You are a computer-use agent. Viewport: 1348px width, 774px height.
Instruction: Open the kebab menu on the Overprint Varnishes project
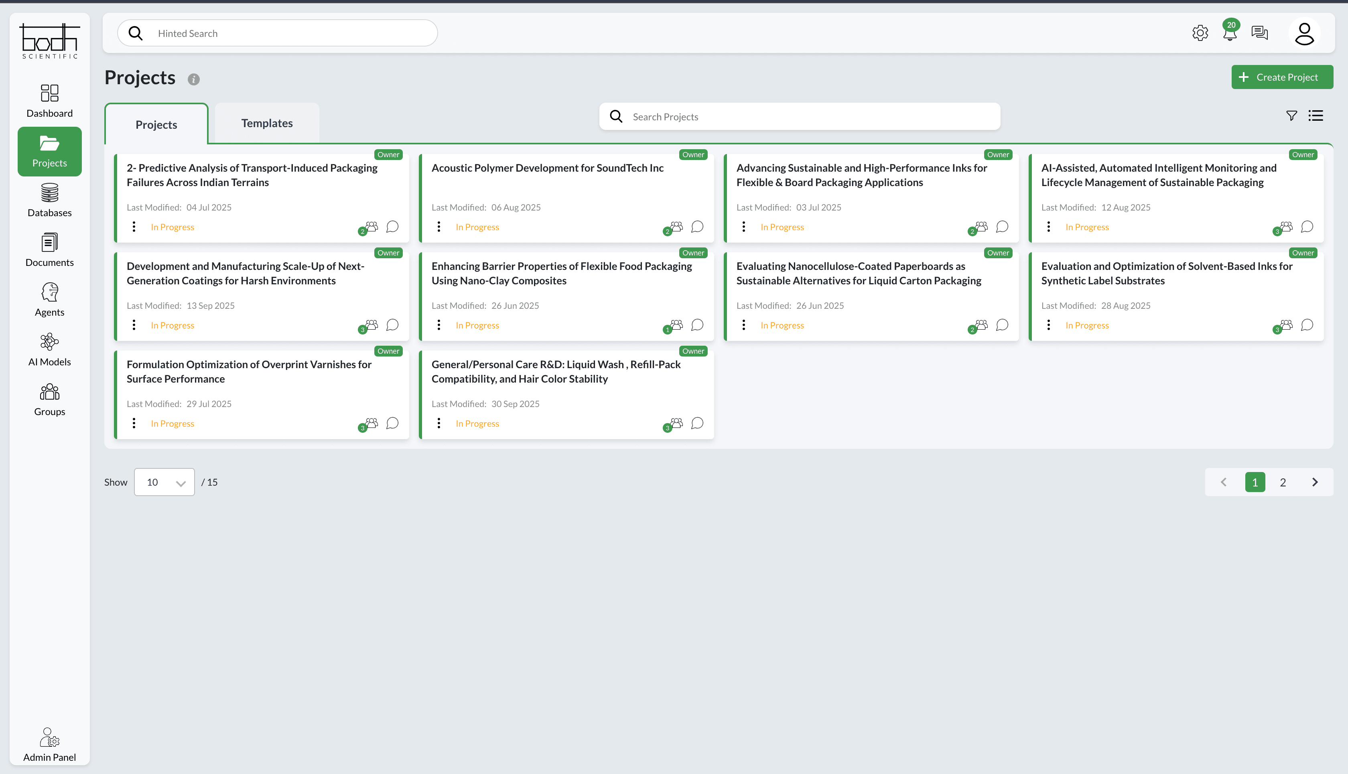[134, 423]
